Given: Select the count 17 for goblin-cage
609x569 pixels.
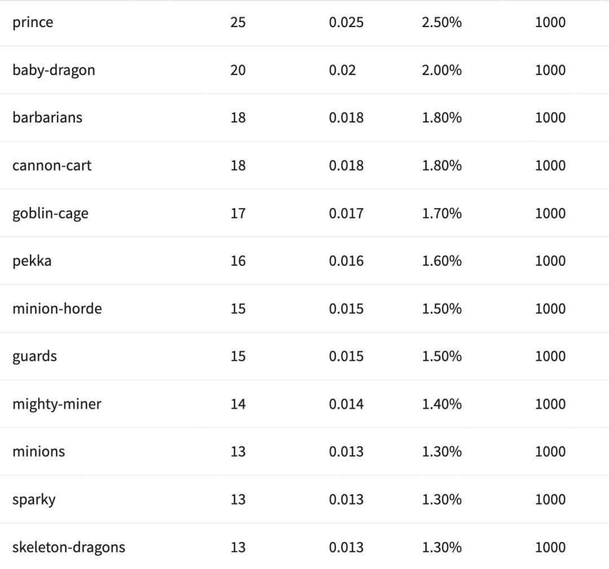Looking at the screenshot, I should pyautogui.click(x=238, y=213).
